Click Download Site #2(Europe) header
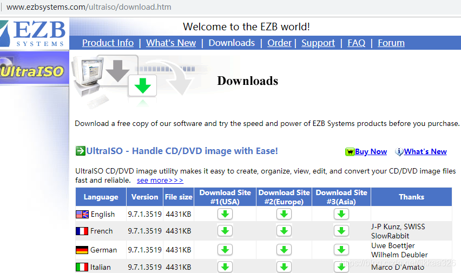This screenshot has width=461, height=273. tap(284, 197)
